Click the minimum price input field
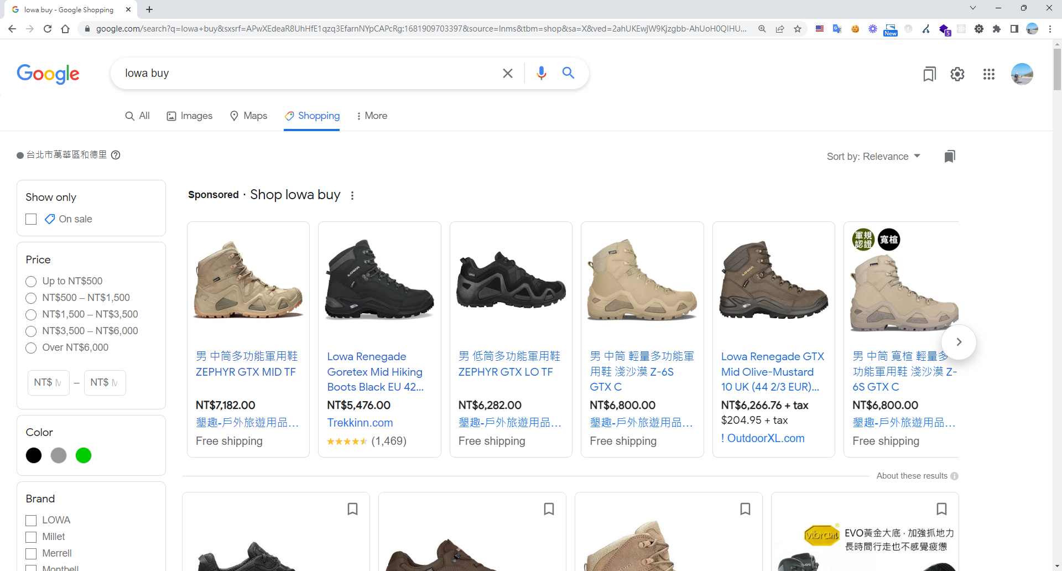The width and height of the screenshot is (1062, 571). [49, 382]
